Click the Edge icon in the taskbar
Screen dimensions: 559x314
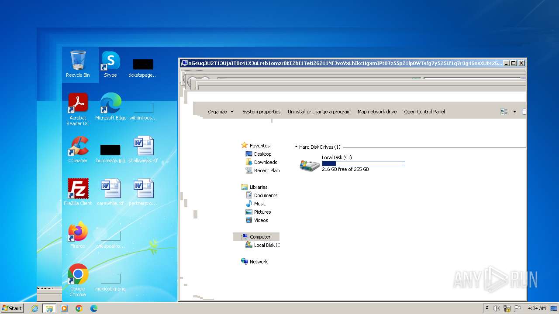point(93,308)
